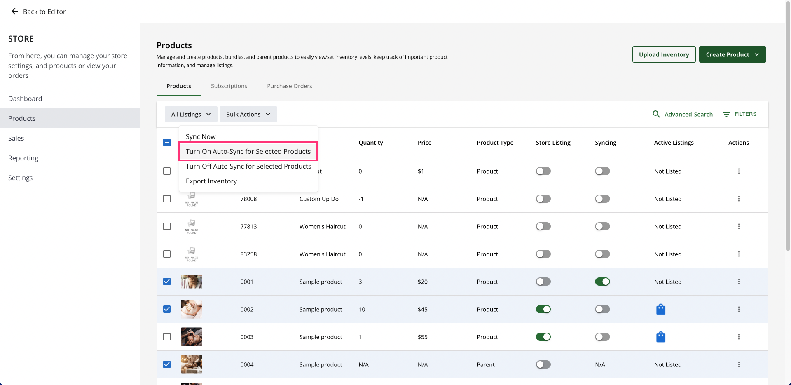The image size is (791, 385).
Task: Turn off Store Listing for product 0003
Action: click(x=543, y=337)
